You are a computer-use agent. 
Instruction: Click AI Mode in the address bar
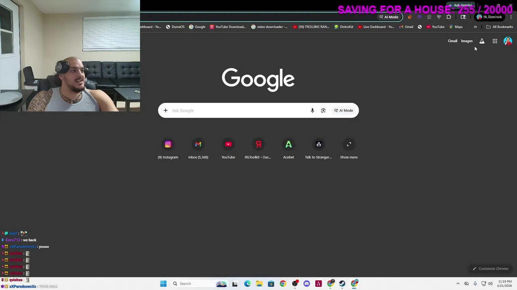click(389, 17)
